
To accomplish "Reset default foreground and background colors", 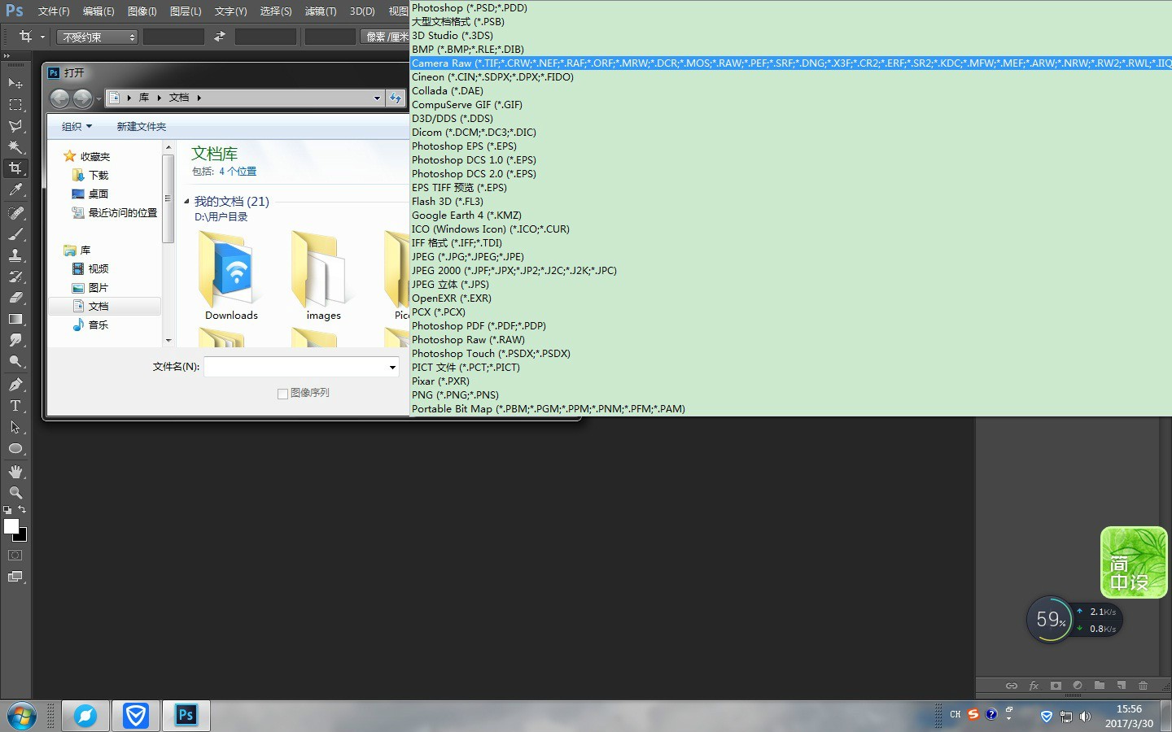I will click(7, 509).
